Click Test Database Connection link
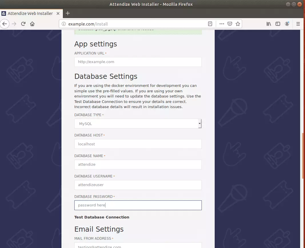This screenshot has height=248, width=305. (x=102, y=217)
